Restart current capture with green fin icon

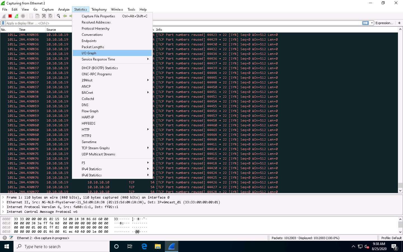point(17,16)
